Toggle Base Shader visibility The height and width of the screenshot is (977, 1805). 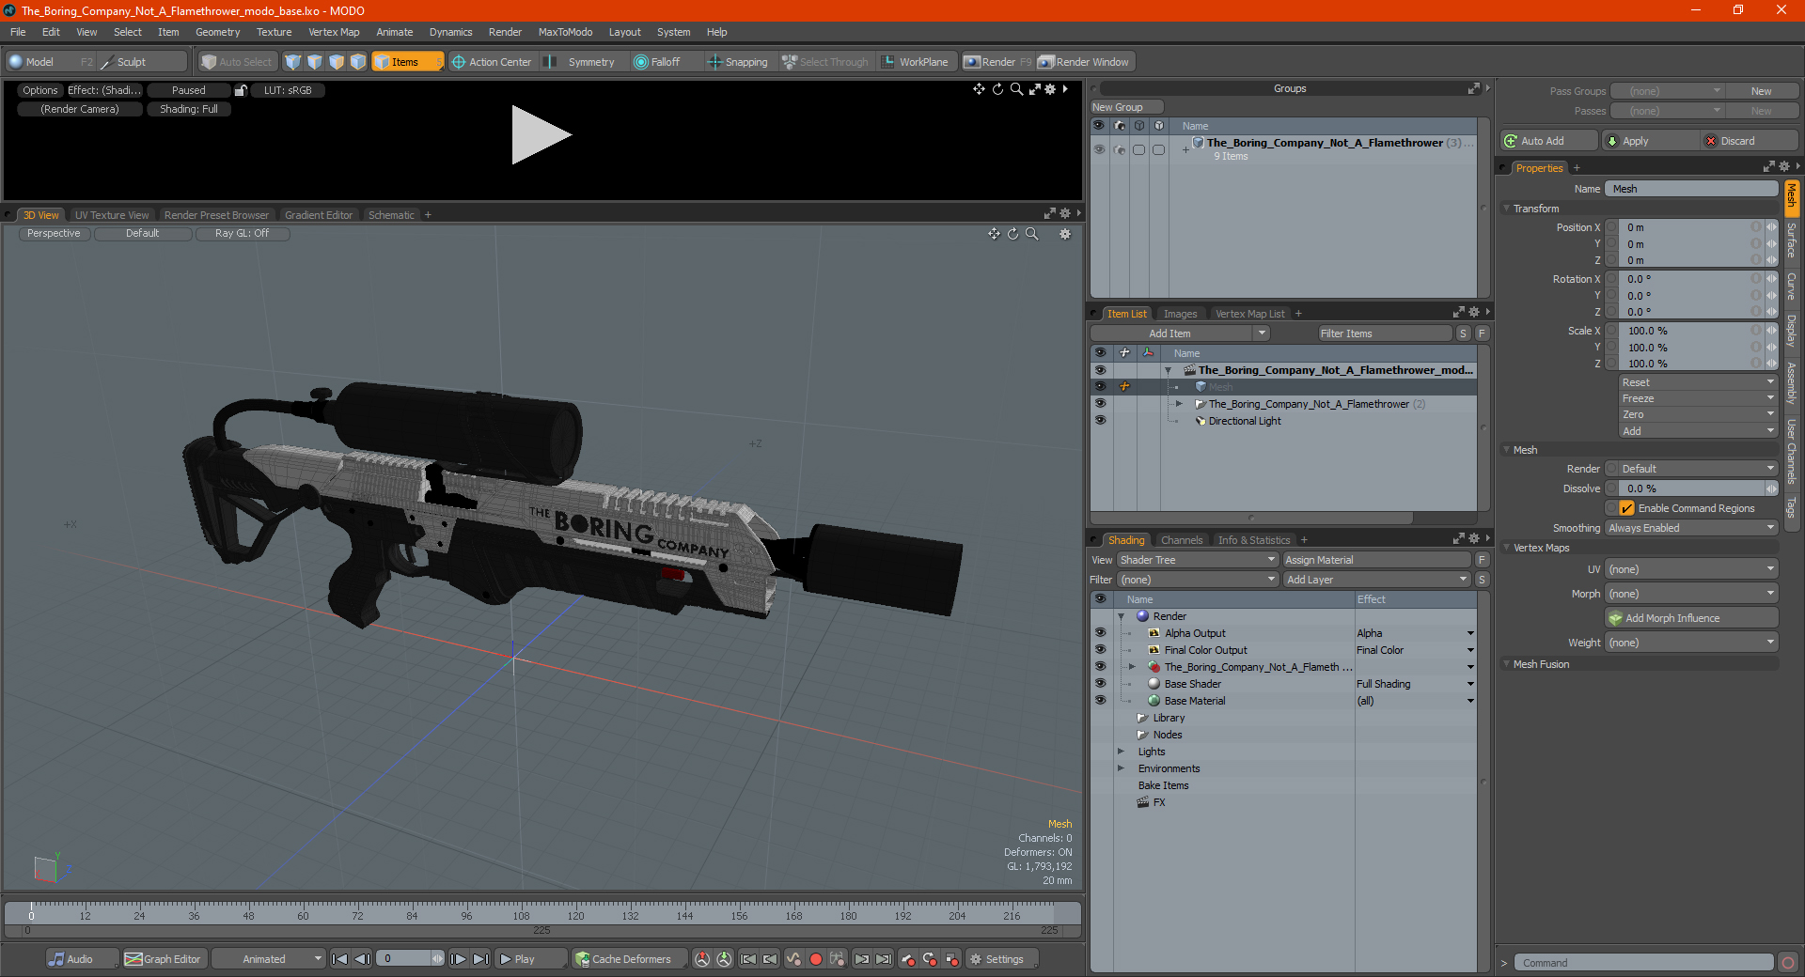(1100, 683)
